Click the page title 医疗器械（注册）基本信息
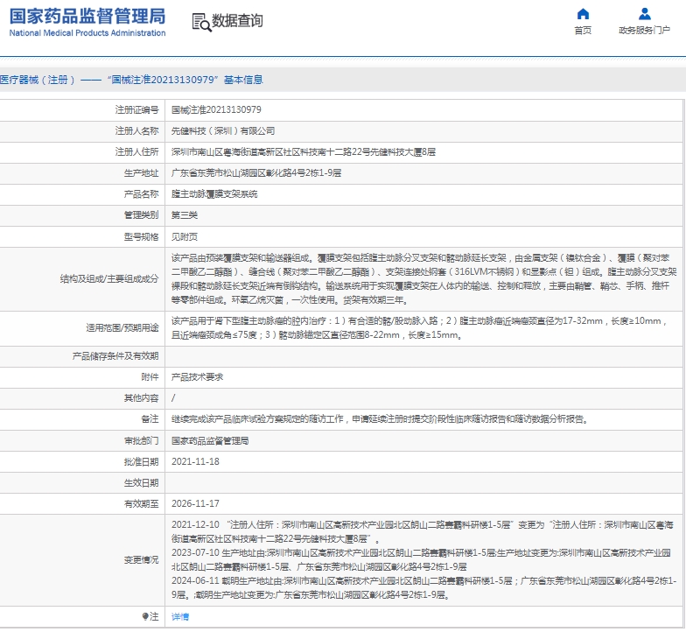This screenshot has height=632, width=686. (x=131, y=80)
